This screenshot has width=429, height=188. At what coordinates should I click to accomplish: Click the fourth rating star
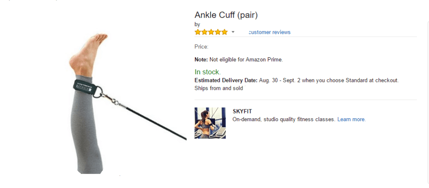point(218,32)
